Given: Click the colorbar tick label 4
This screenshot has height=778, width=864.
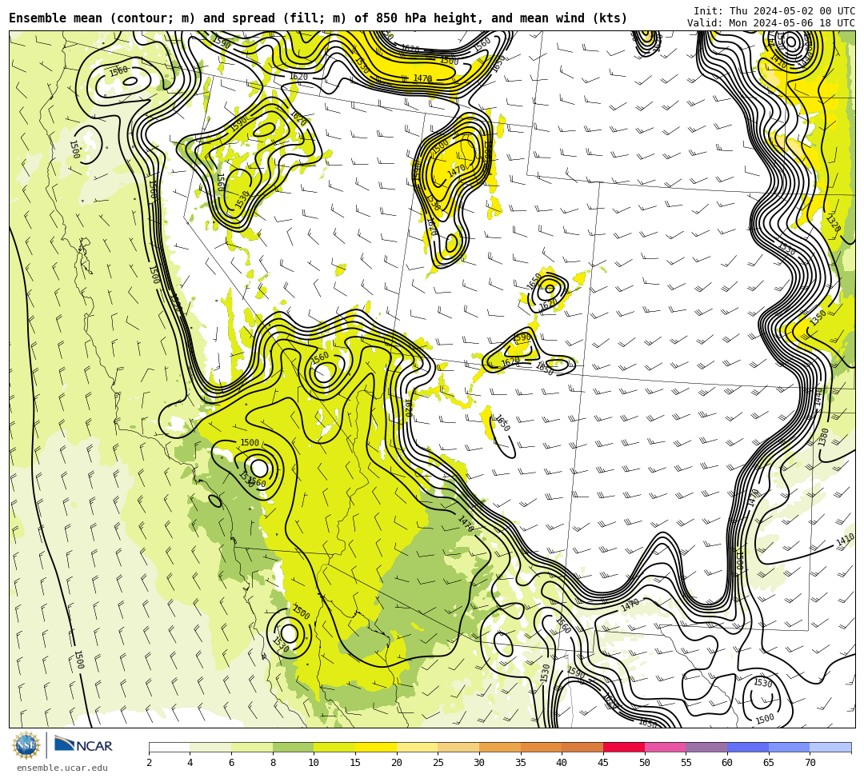Looking at the screenshot, I should (x=190, y=763).
